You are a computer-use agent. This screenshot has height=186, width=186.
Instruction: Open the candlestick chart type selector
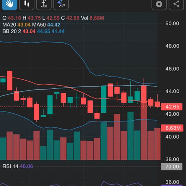point(27,4)
